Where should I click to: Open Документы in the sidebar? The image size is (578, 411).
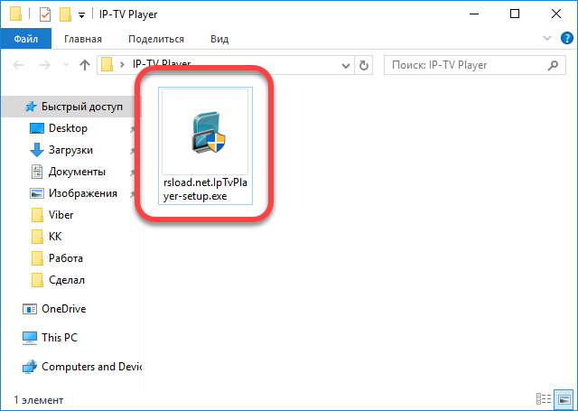coord(77,172)
